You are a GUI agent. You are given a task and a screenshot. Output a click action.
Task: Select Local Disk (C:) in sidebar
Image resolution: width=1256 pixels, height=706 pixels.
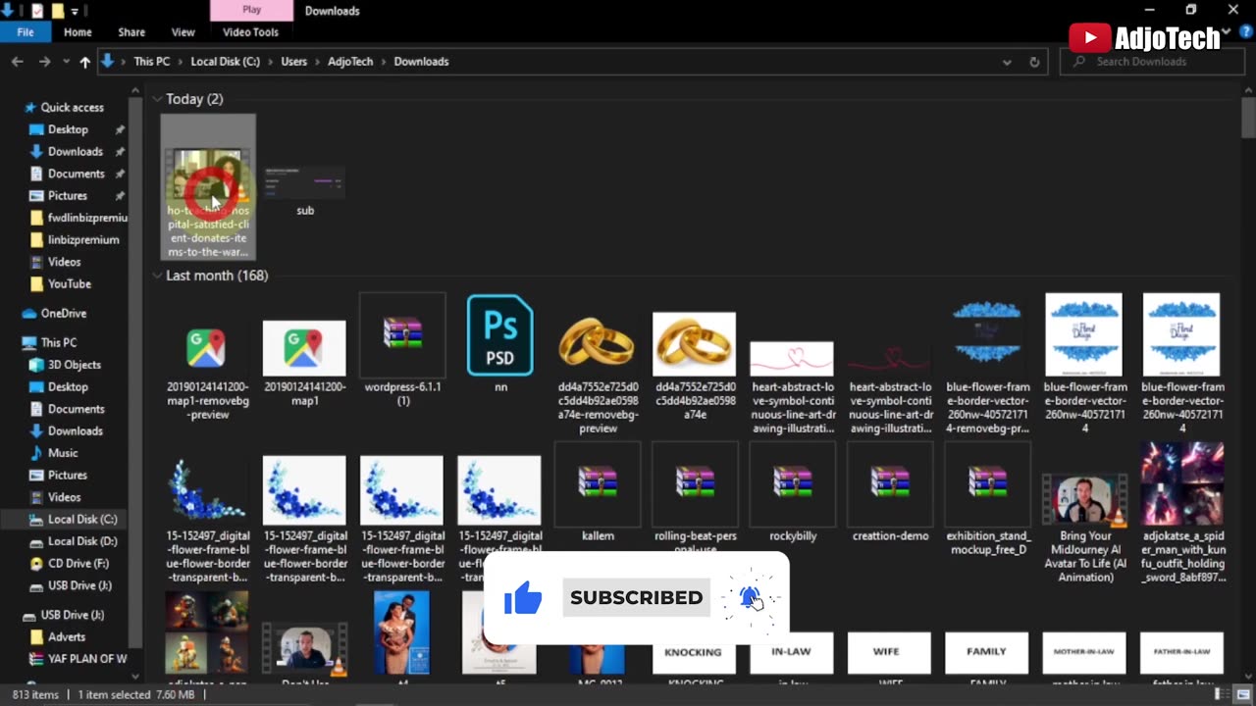(x=82, y=520)
